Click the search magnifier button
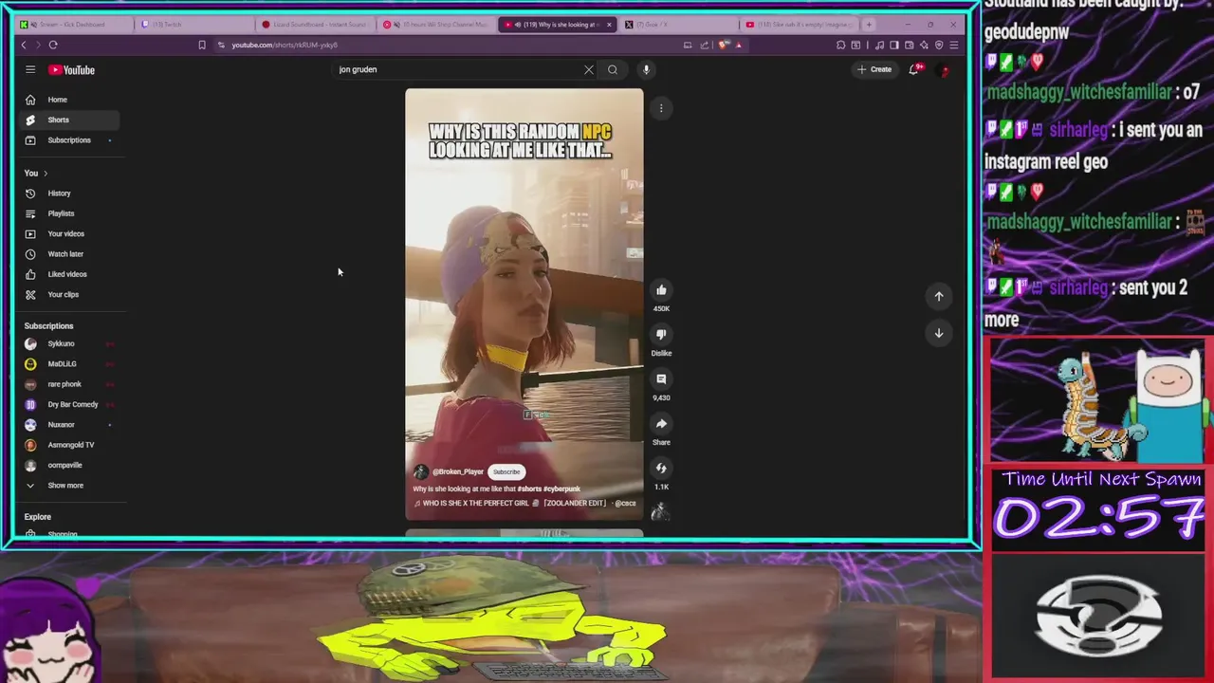The height and width of the screenshot is (683, 1214). pos(613,69)
